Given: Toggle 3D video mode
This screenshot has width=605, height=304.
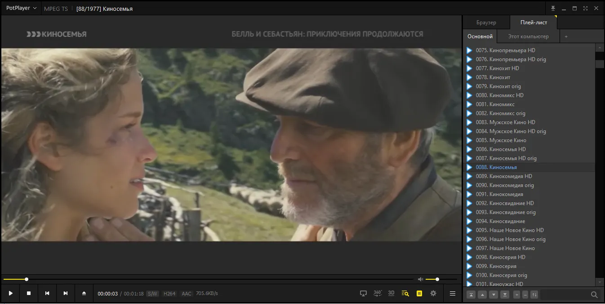Looking at the screenshot, I should (391, 293).
